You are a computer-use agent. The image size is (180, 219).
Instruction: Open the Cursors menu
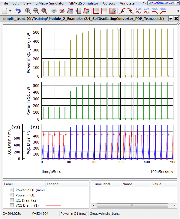[x=108, y=3]
